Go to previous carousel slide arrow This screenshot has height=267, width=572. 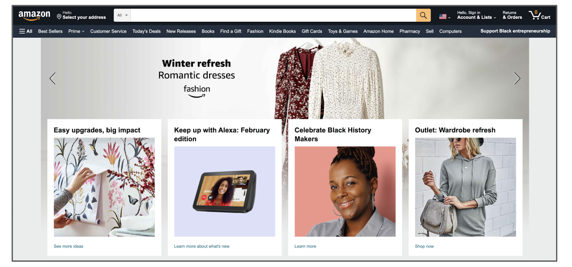53,78
